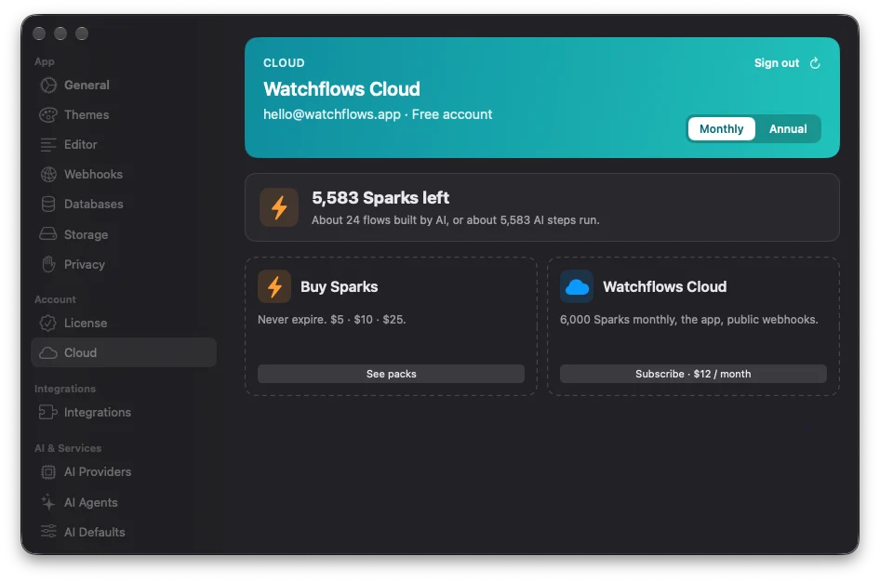Viewport: 880px width, 582px height.
Task: Click Sign out link
Action: pos(776,63)
